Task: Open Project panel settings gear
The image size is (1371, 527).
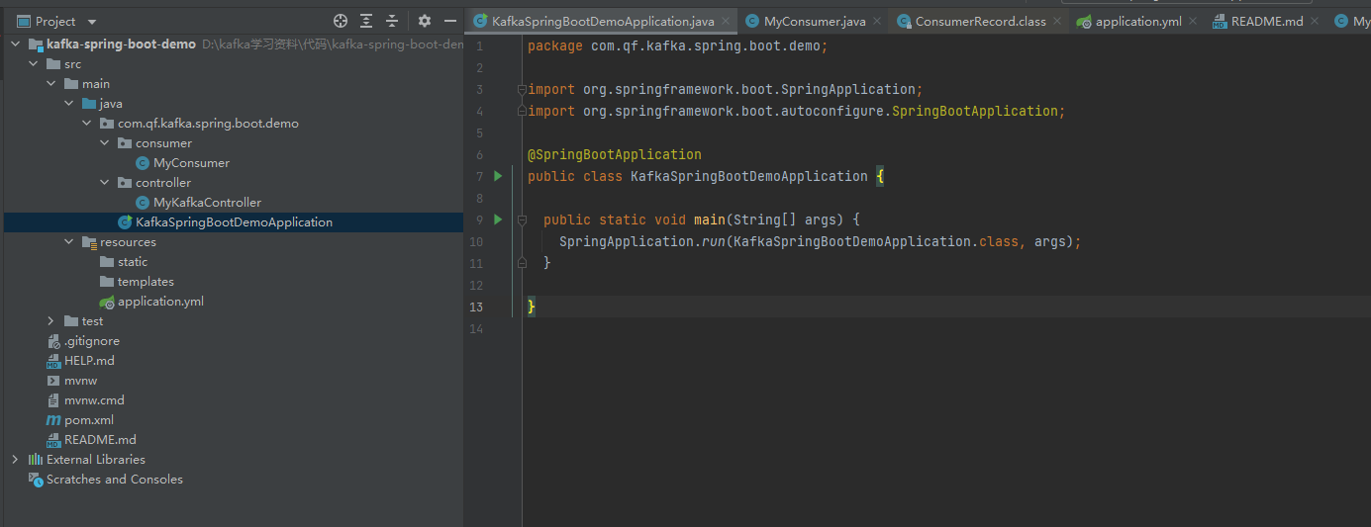Action: pyautogui.click(x=425, y=21)
